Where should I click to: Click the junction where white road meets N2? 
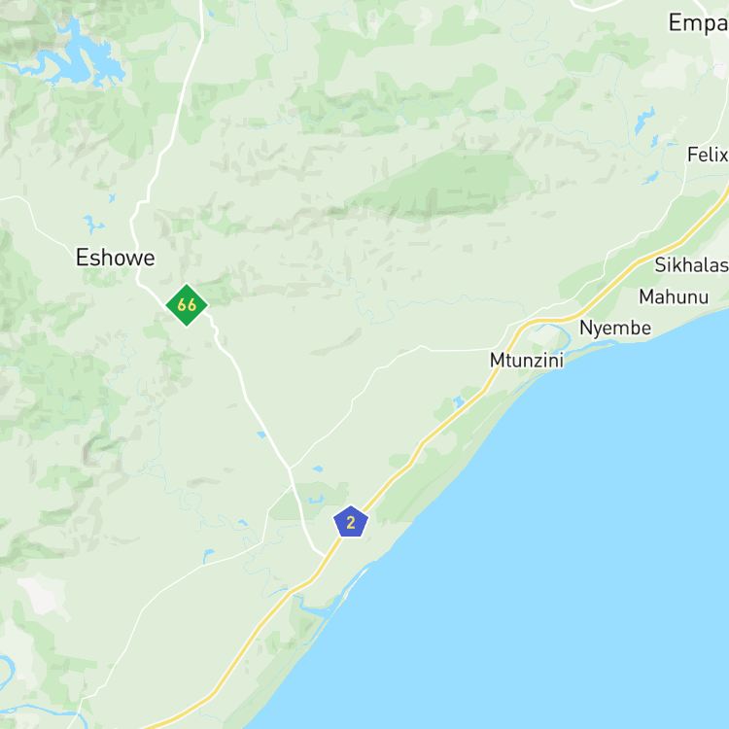(325, 556)
